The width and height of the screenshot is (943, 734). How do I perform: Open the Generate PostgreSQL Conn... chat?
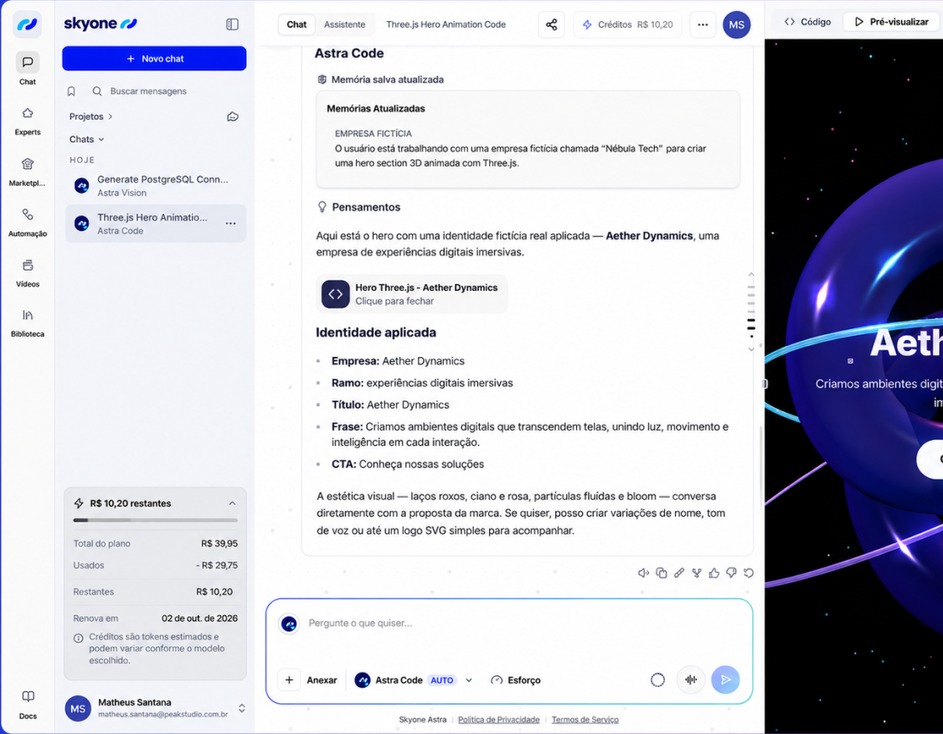156,186
